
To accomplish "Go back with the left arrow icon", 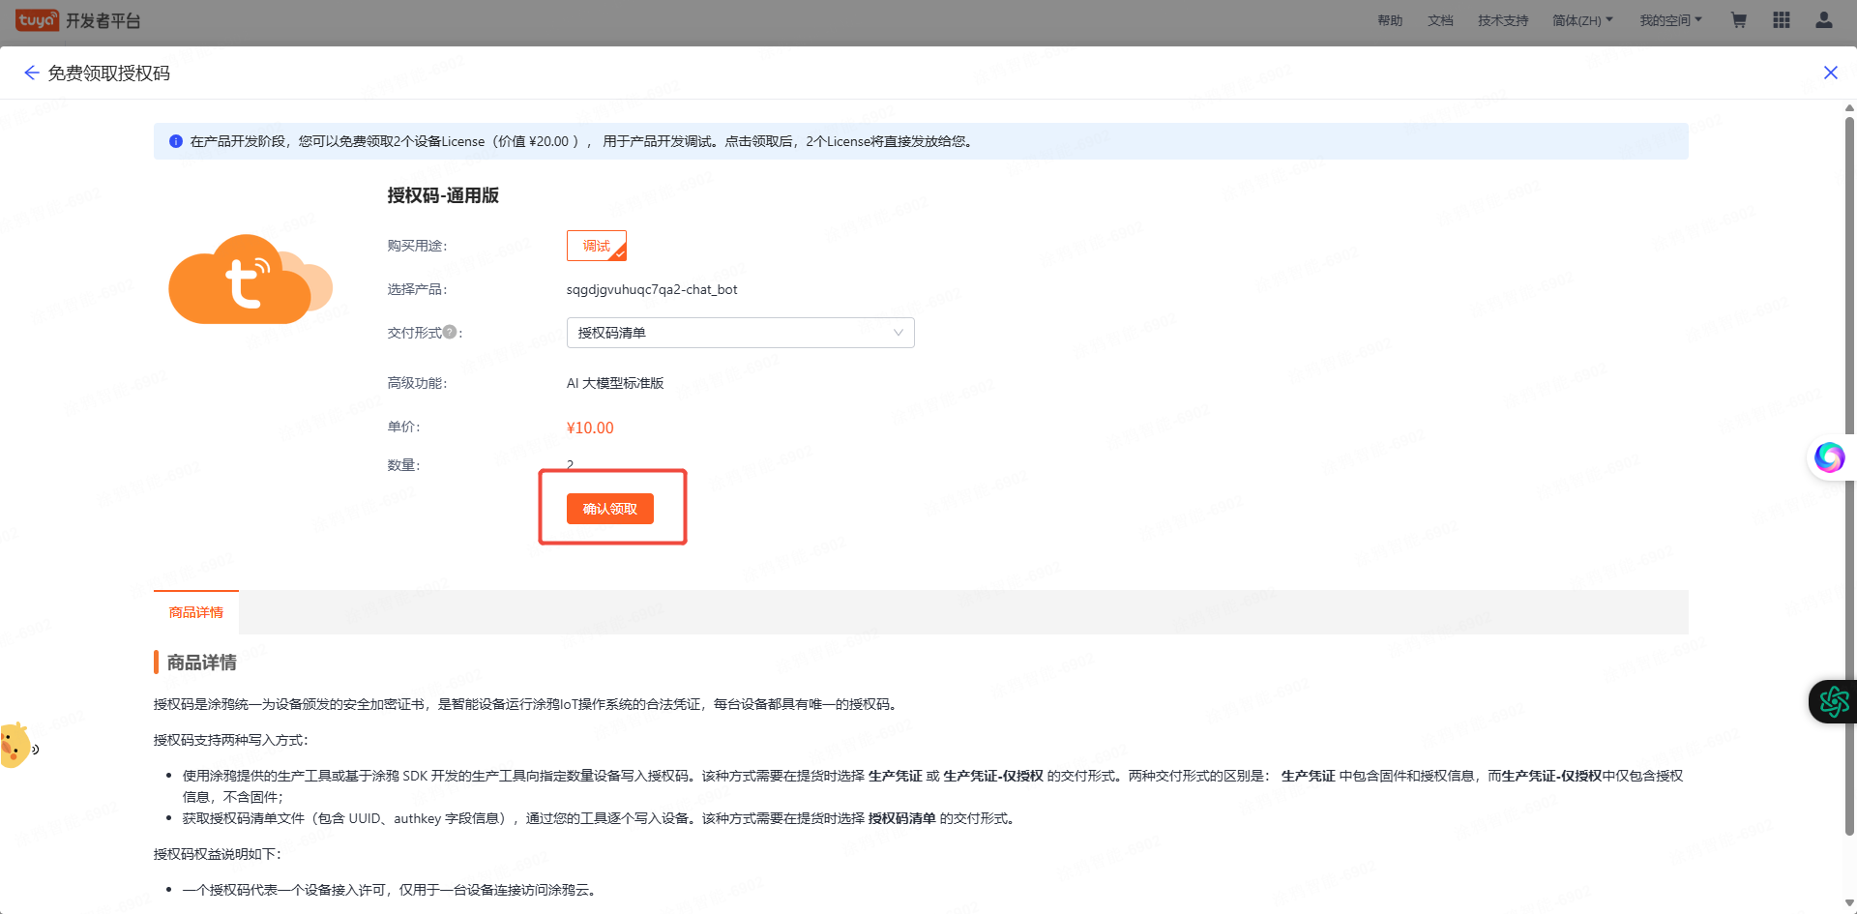I will (x=31, y=73).
